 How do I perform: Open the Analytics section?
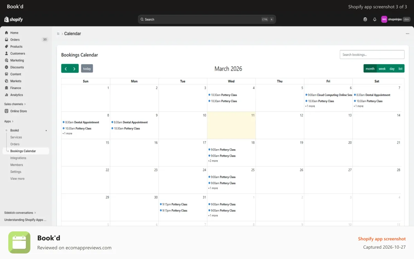coord(17,95)
